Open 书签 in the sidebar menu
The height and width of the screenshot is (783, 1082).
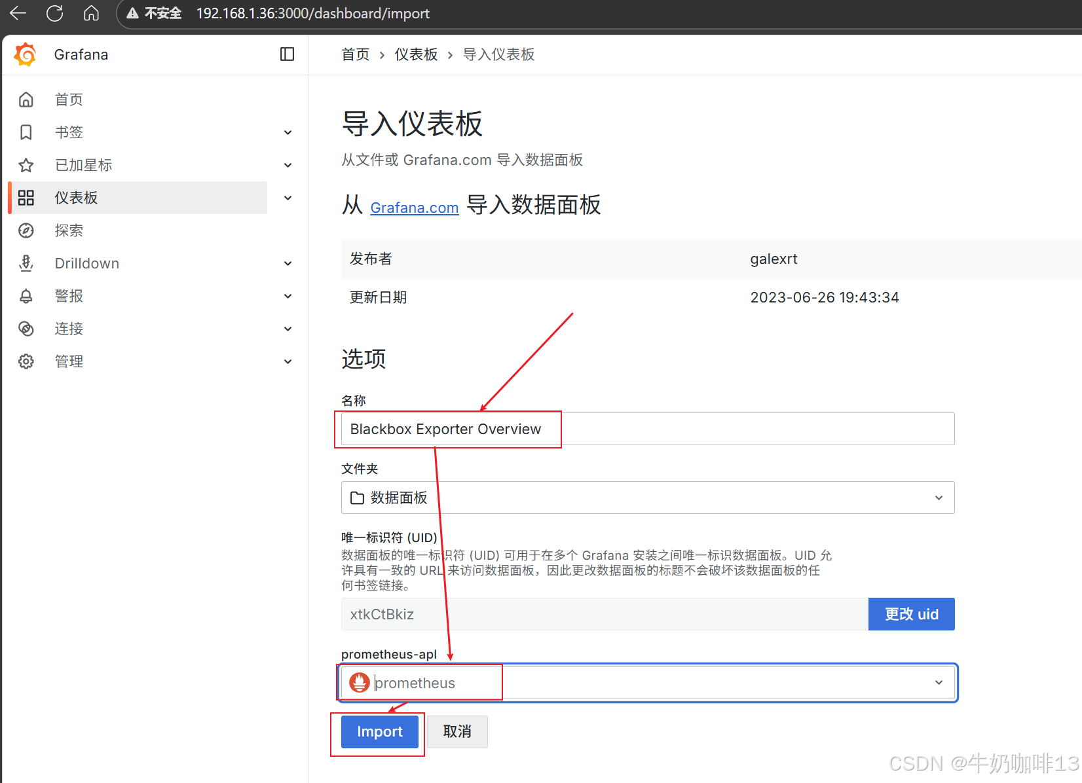tap(69, 132)
